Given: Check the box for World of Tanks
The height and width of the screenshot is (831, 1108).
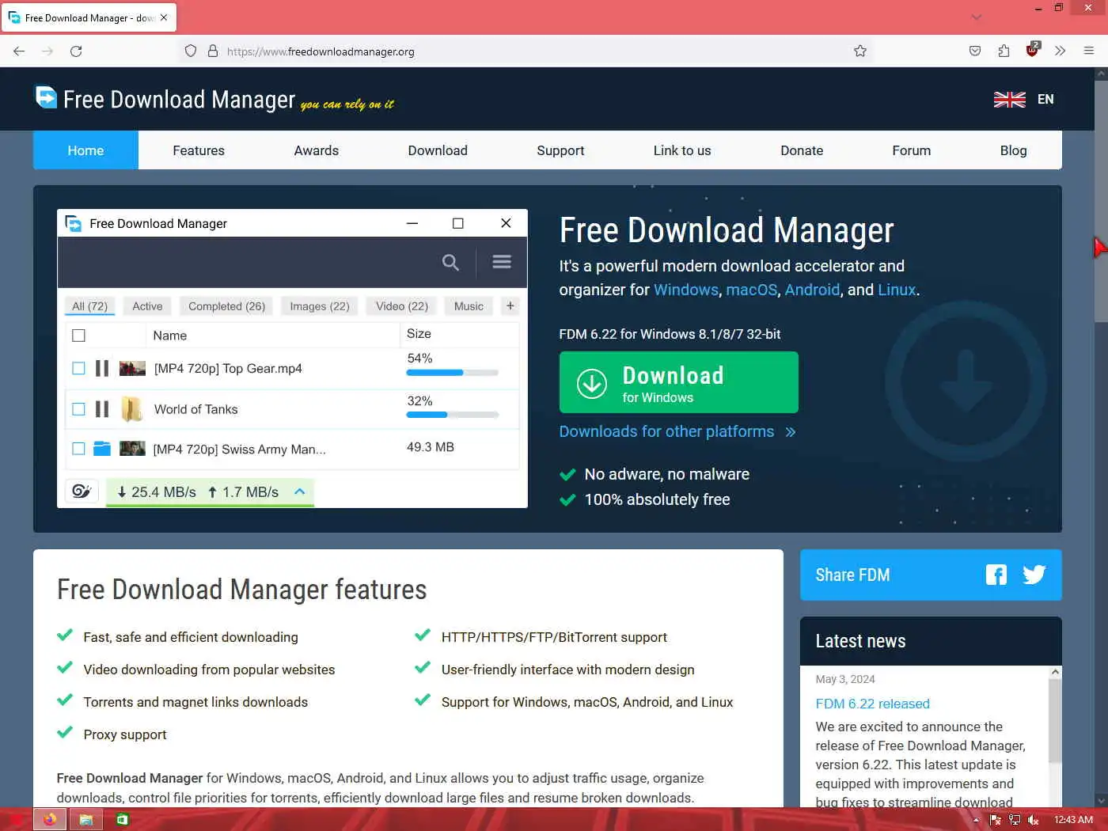Looking at the screenshot, I should tap(78, 409).
